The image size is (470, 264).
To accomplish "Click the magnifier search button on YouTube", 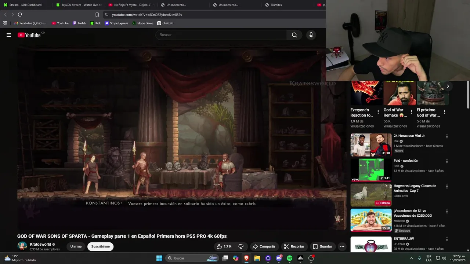I will [294, 35].
